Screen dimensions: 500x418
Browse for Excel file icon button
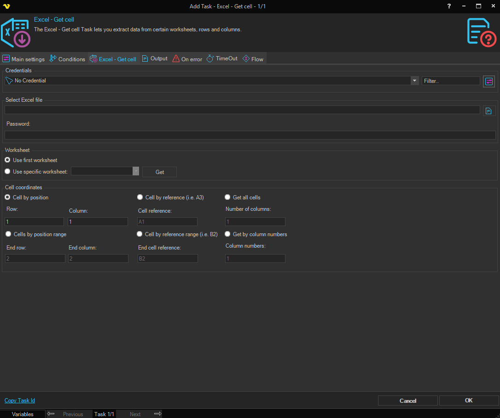[488, 111]
